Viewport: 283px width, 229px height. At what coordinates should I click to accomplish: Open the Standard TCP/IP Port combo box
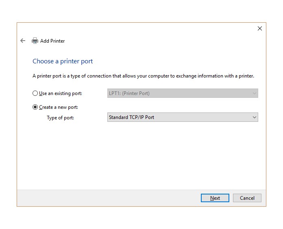(179, 117)
